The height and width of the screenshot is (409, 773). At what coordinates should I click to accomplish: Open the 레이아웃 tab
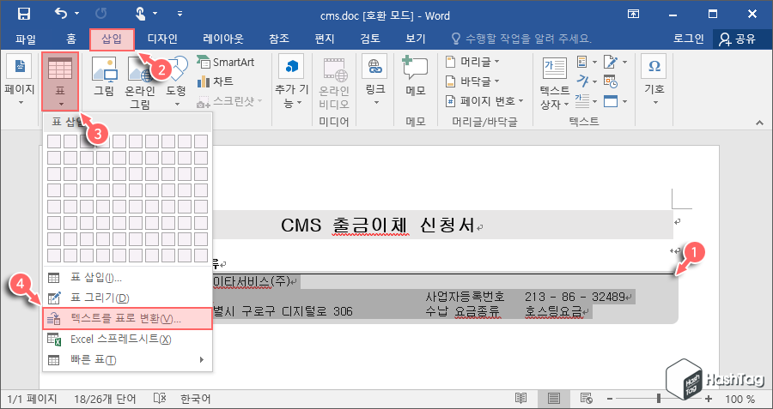pos(223,39)
